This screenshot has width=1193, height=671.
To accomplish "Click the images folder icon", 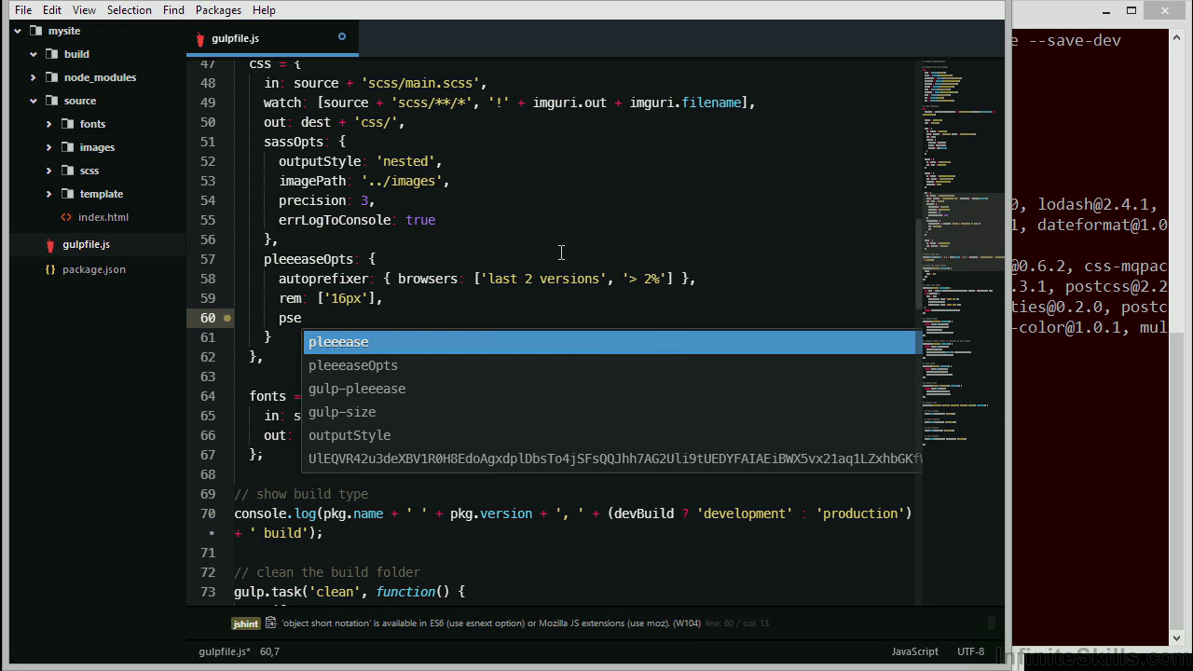I will click(67, 147).
